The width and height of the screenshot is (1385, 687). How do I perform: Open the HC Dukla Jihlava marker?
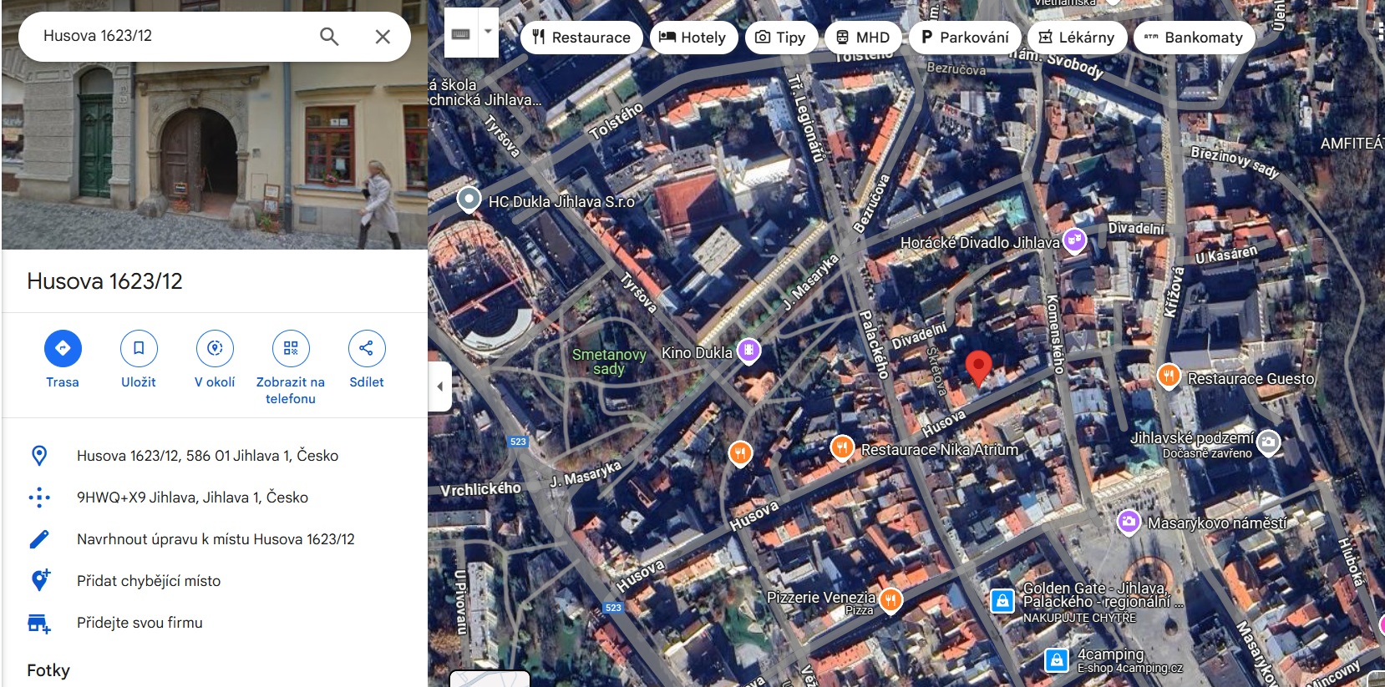click(x=469, y=200)
